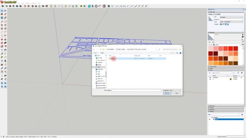The image size is (246, 138).
Task: Click the black ring icon in top toolbar
Action: point(96,6)
